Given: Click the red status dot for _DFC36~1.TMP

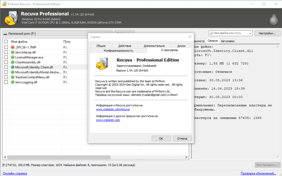Looking at the screenshot, I should pos(12,47).
